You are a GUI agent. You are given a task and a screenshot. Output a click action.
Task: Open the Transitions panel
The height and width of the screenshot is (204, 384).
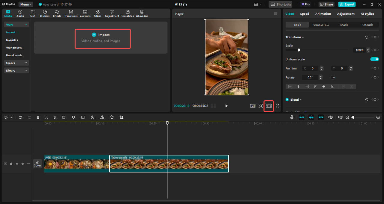pos(71,13)
